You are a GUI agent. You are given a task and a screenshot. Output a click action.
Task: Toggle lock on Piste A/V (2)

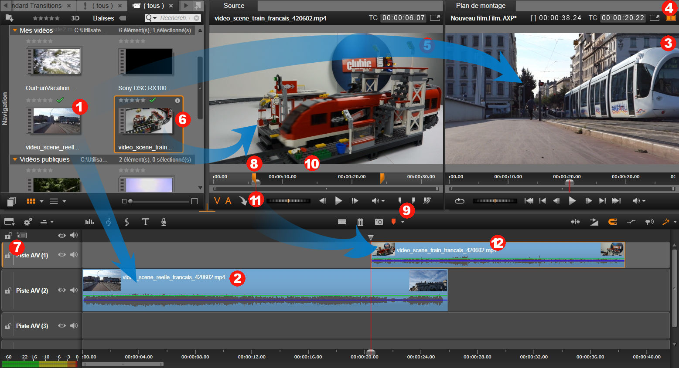coord(8,290)
